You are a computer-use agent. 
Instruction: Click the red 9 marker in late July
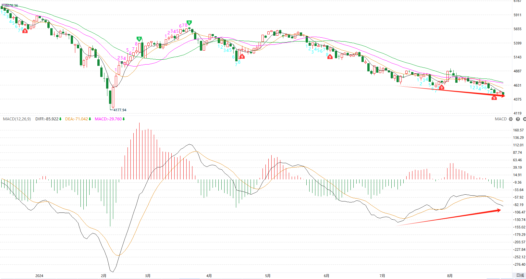pyautogui.click(x=442, y=88)
